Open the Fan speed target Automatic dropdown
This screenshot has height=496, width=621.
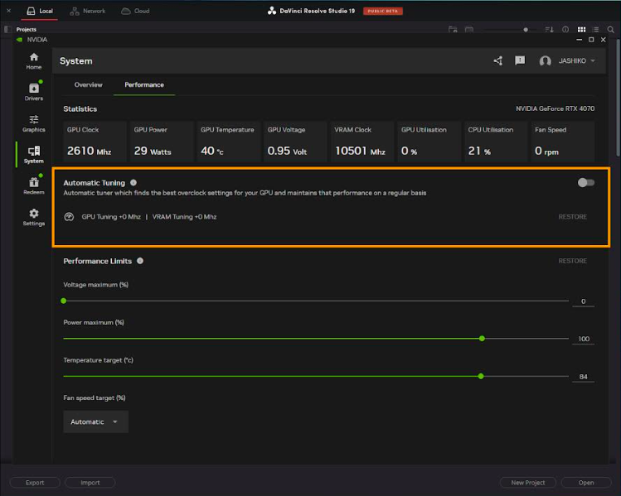95,421
